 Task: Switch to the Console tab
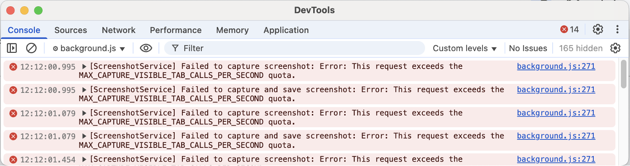pyautogui.click(x=24, y=30)
